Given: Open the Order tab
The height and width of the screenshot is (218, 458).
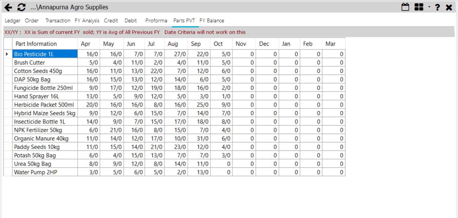Looking at the screenshot, I should 32,21.
